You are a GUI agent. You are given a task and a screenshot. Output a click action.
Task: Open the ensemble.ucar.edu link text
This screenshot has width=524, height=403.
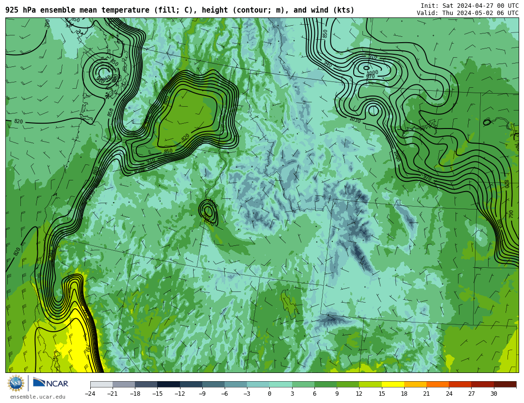tap(38, 397)
